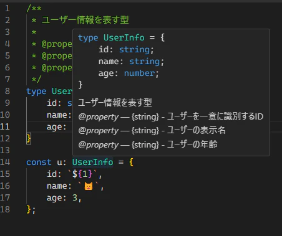
Task: Click line number 8 in the gutter
Action: coord(7,91)
